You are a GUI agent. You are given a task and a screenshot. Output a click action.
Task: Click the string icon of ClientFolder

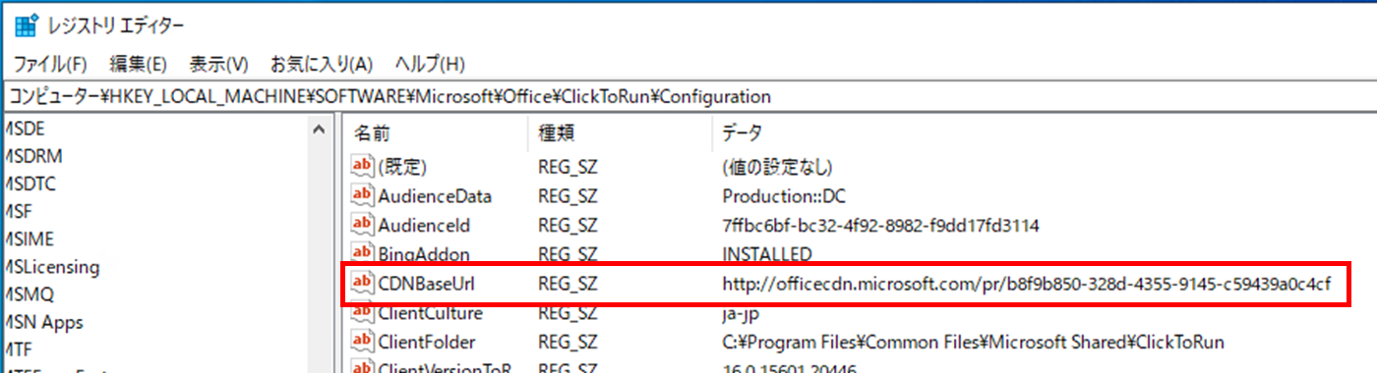click(x=362, y=343)
